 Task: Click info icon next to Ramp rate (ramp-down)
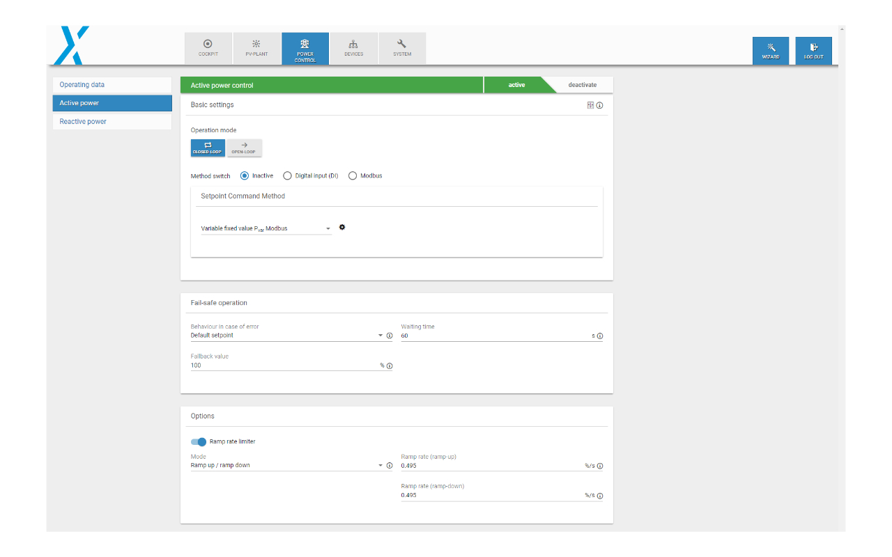[x=599, y=496]
